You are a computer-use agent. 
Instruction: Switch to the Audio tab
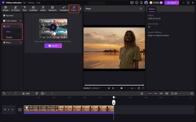point(43,9)
